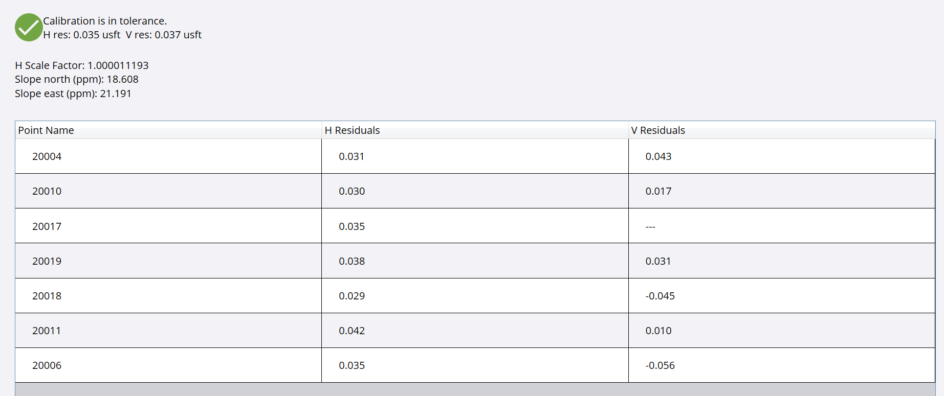Viewport: 944px width, 396px height.
Task: Click V residual value -0.045
Action: (660, 296)
